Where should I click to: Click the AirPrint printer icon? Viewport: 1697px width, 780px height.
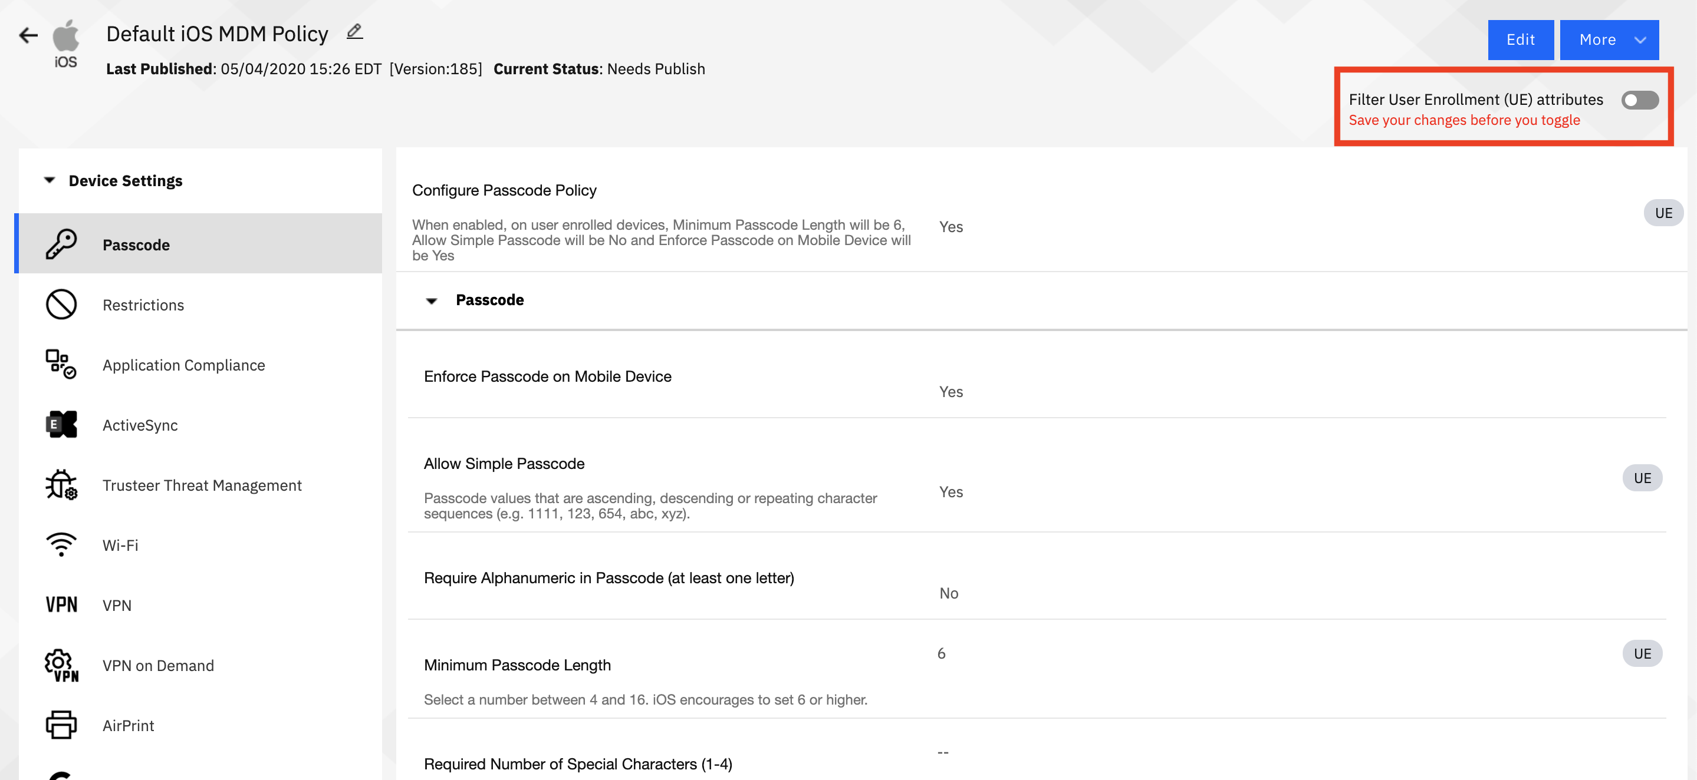pos(61,725)
